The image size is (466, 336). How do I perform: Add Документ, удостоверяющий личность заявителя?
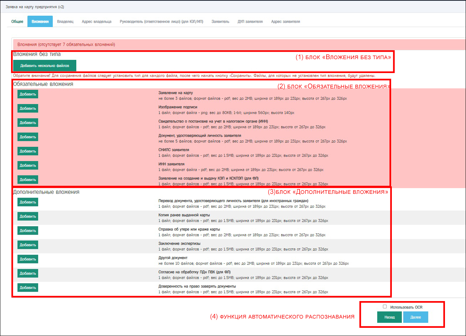tap(28, 137)
